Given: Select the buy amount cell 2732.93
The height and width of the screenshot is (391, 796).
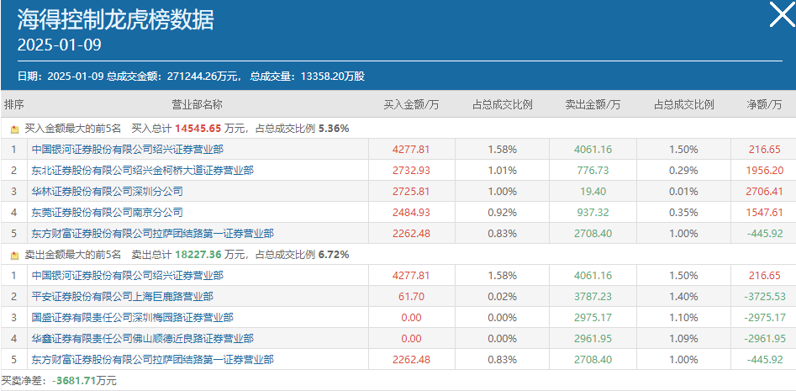Looking at the screenshot, I should [411, 171].
